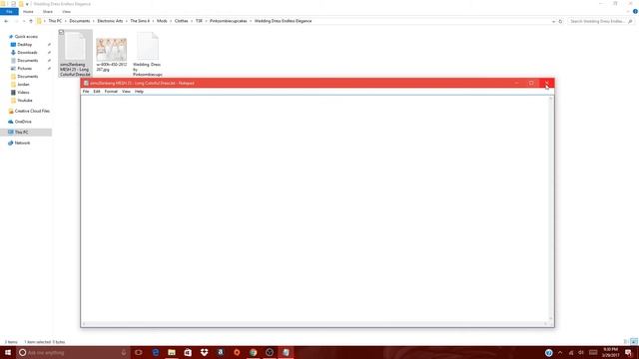Select Creative Cloud Files in the sidebar

click(32, 111)
